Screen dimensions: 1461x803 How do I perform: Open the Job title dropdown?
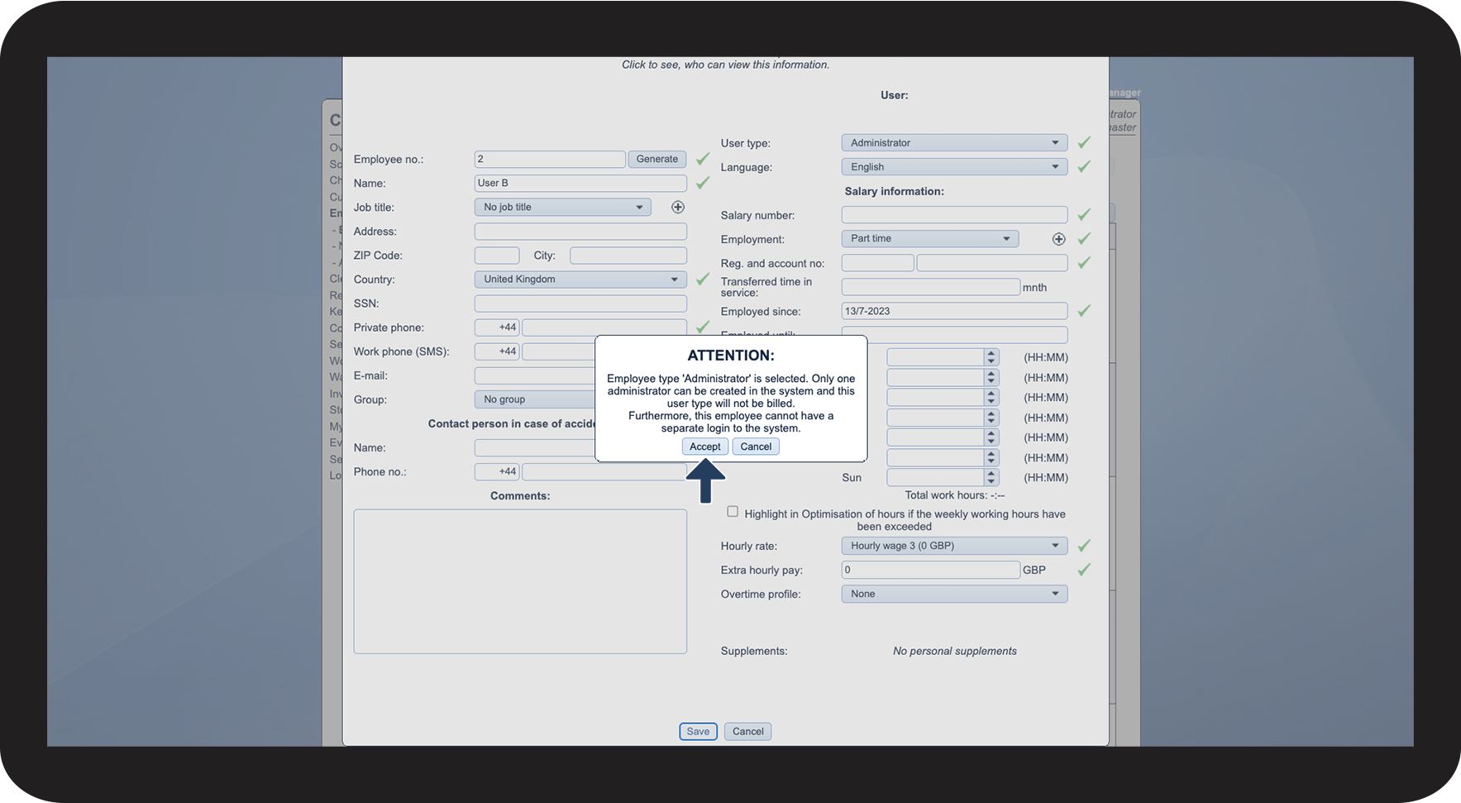(562, 208)
